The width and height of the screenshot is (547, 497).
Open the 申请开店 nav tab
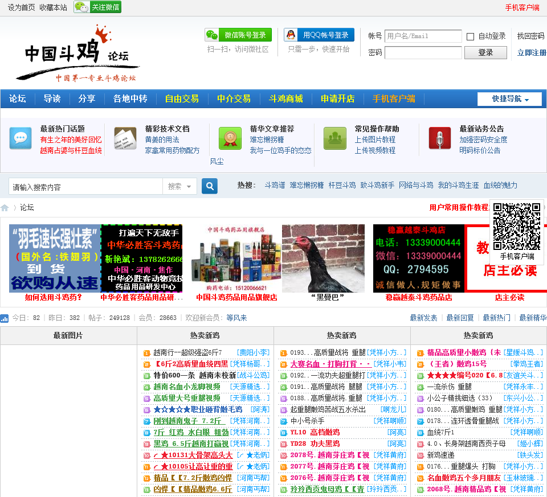point(338,98)
